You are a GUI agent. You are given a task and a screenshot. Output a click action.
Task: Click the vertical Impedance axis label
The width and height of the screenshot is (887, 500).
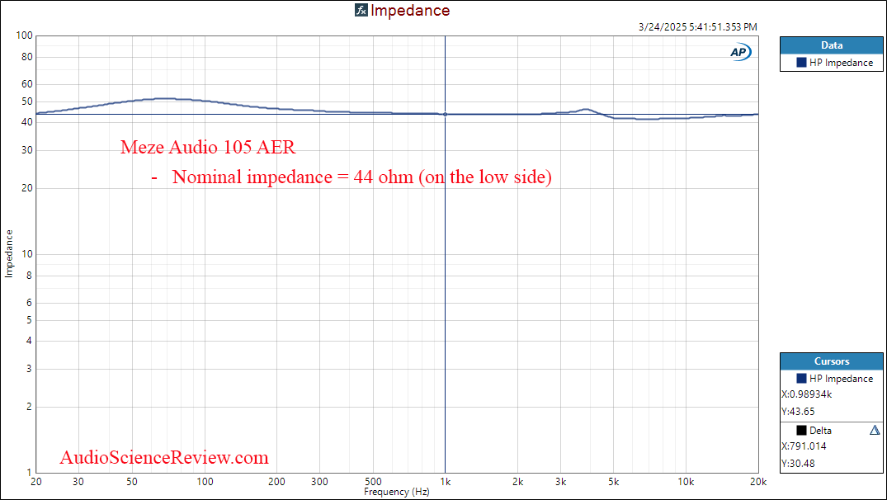[8, 253]
